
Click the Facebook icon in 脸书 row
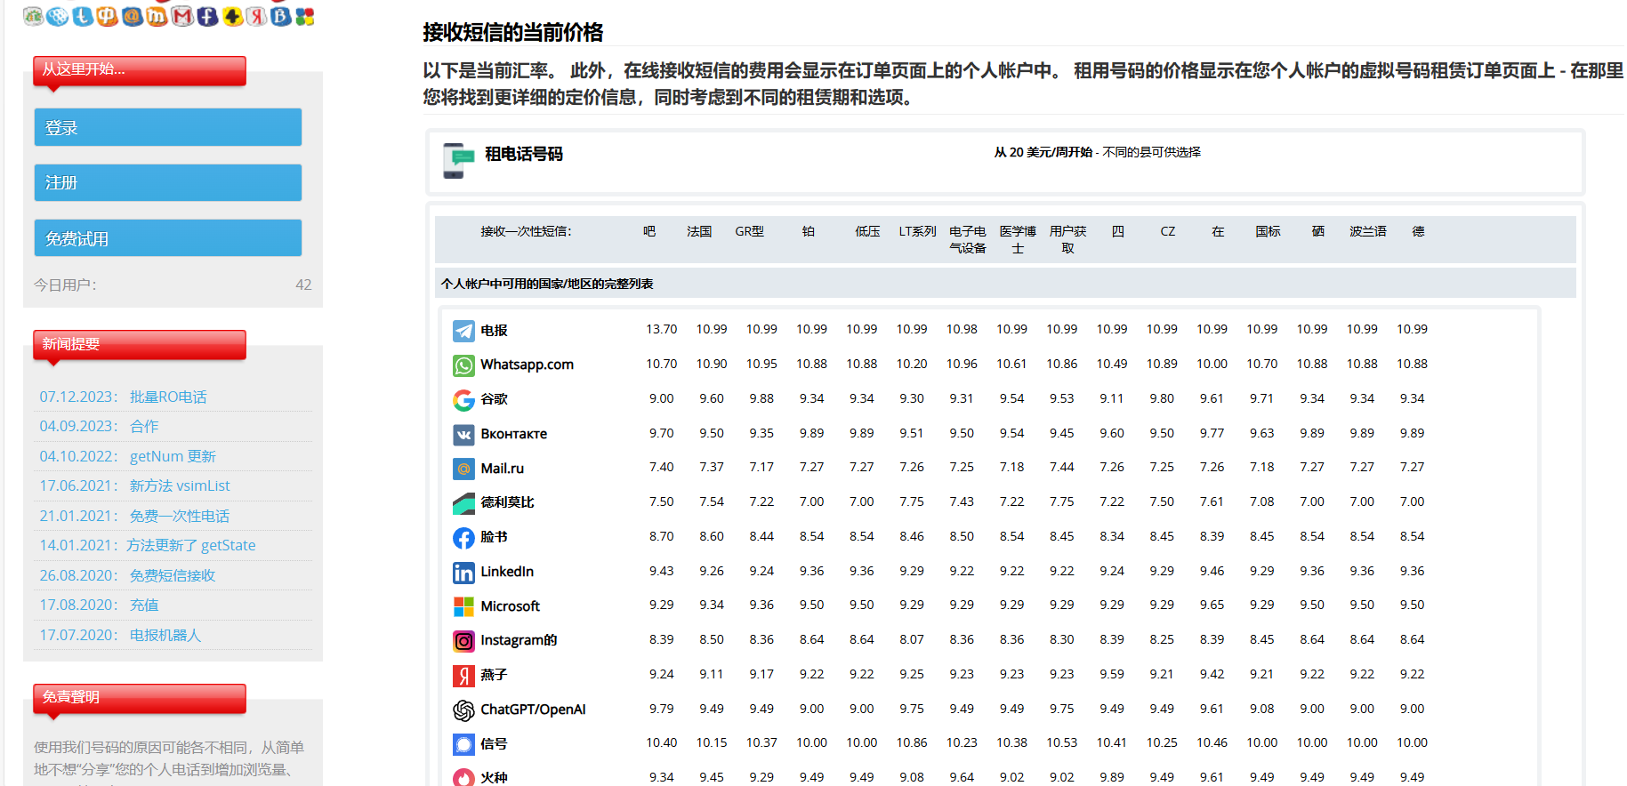point(463,538)
